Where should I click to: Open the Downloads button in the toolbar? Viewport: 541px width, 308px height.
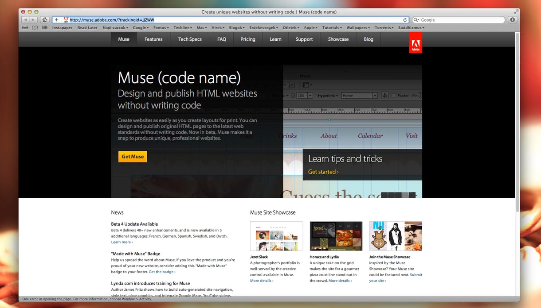click(512, 20)
